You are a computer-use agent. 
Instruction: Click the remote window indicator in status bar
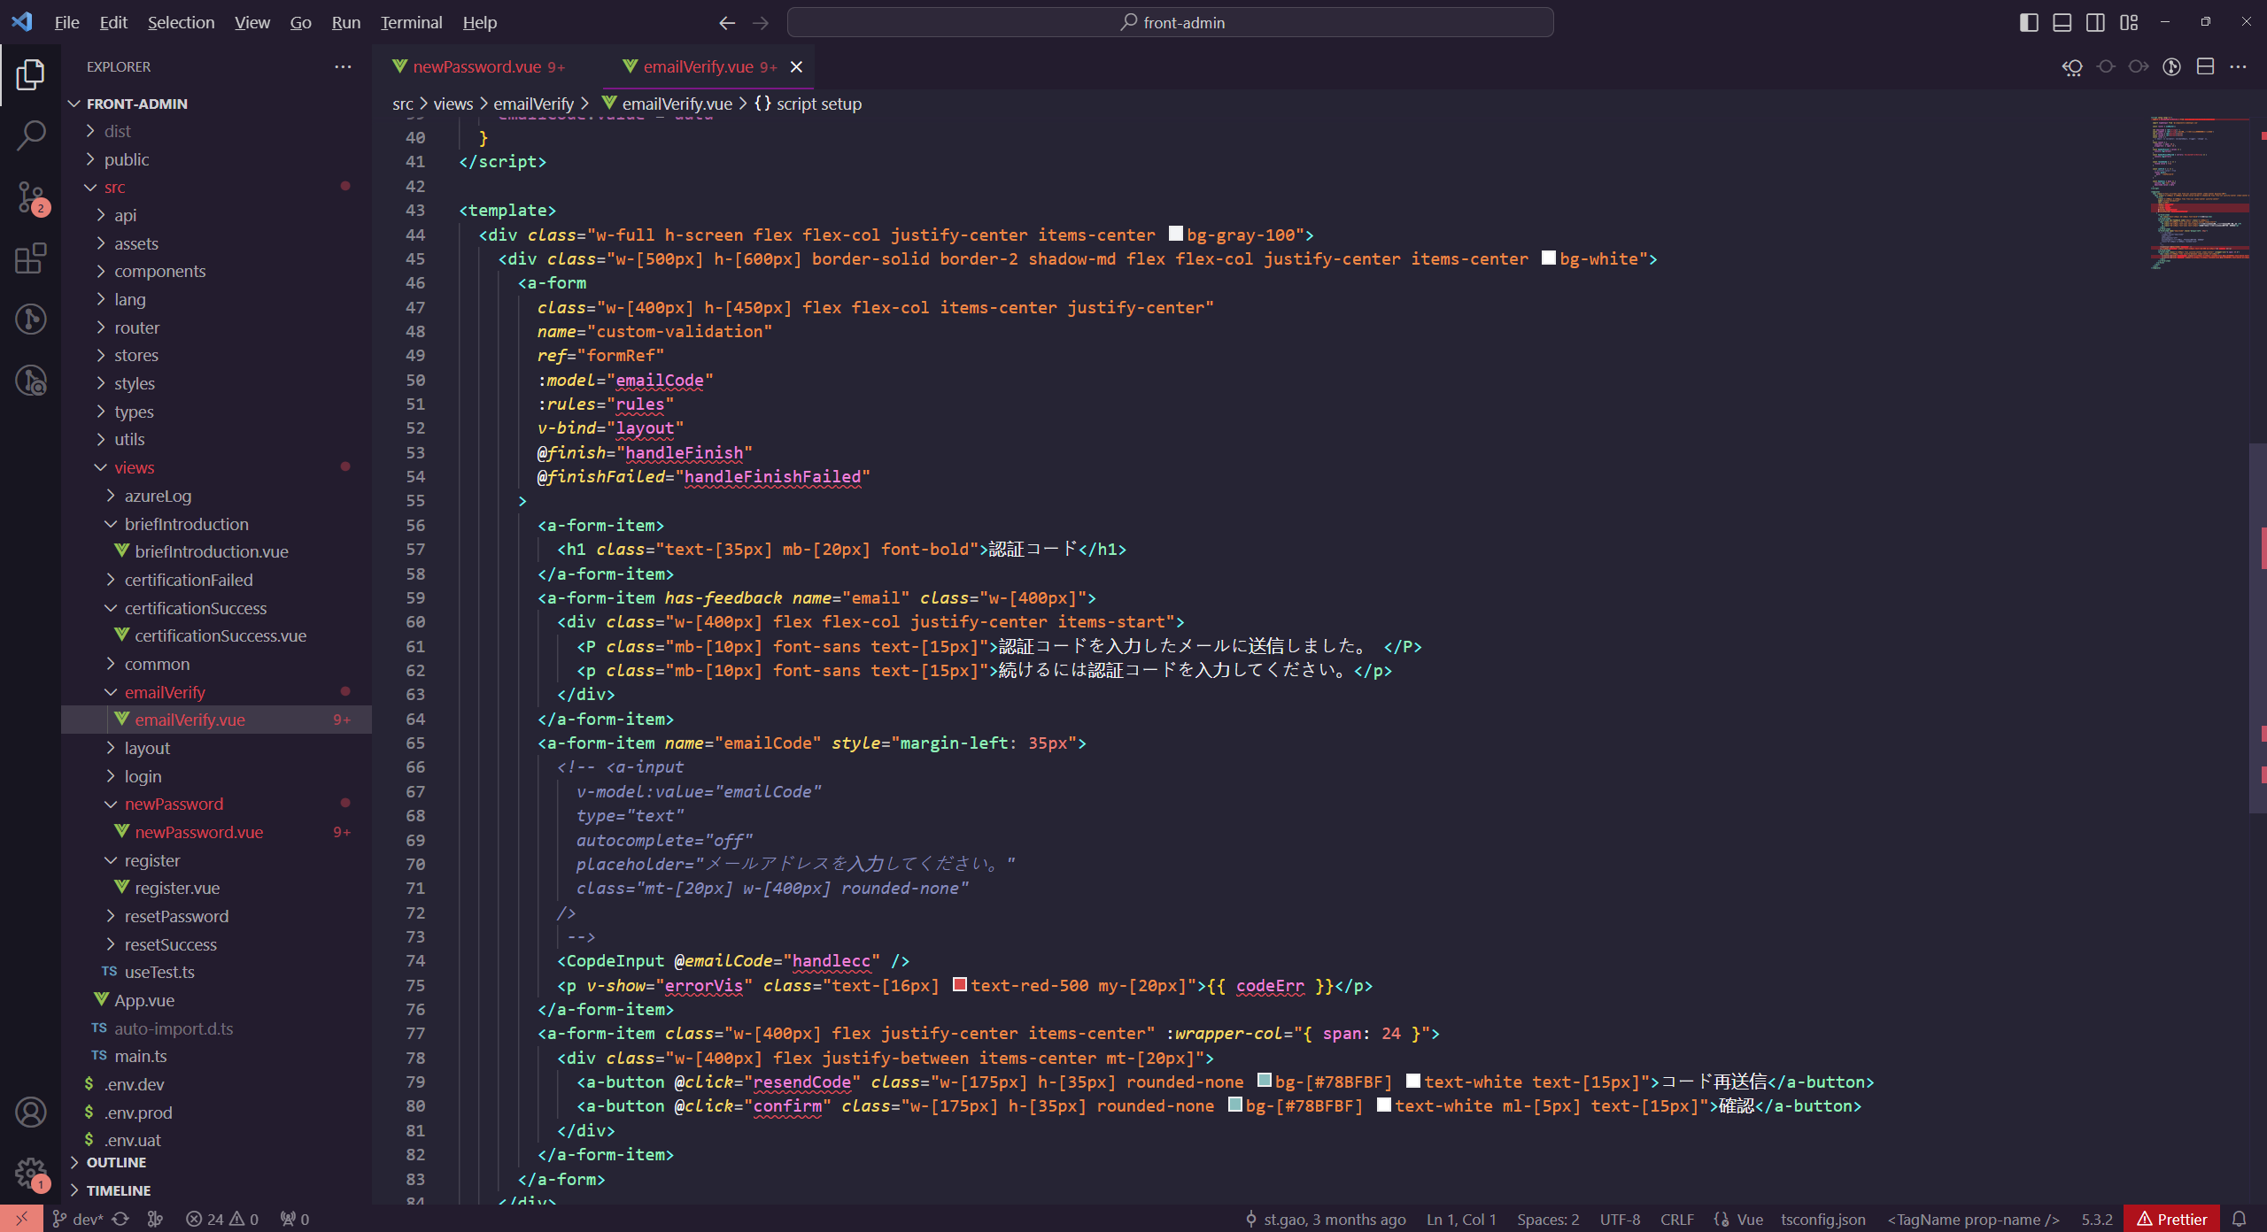(x=21, y=1219)
